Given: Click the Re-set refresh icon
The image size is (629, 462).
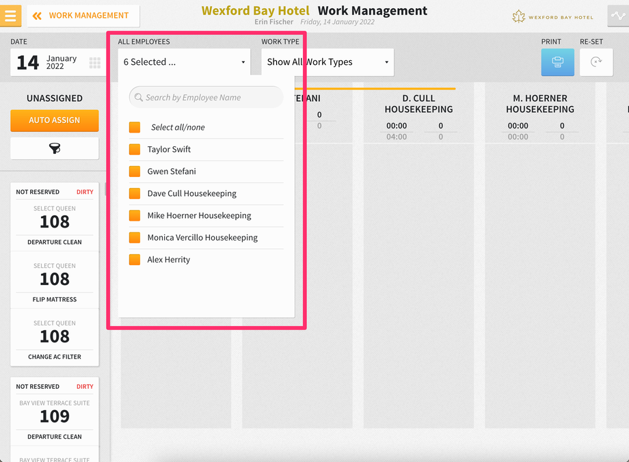Looking at the screenshot, I should [x=596, y=62].
